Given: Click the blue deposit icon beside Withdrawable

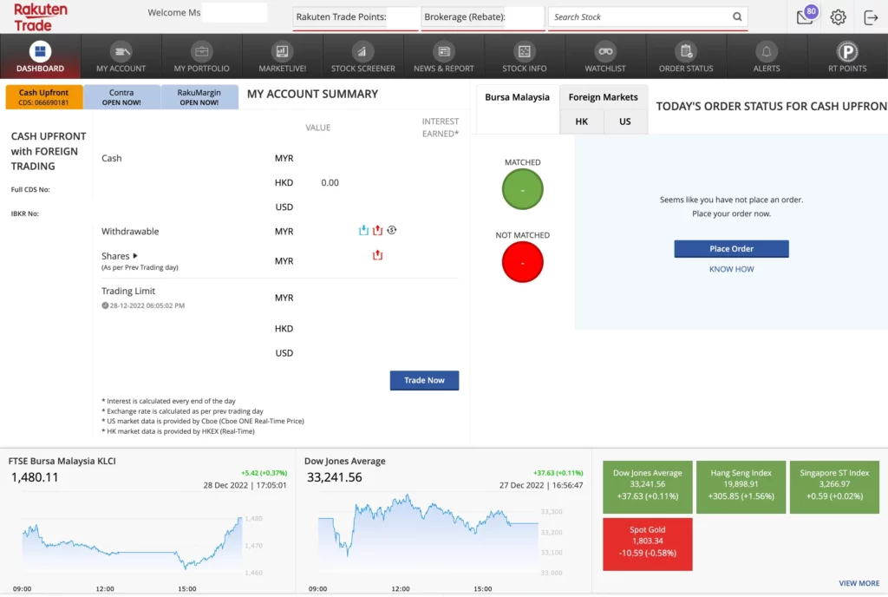Looking at the screenshot, I should 364,230.
